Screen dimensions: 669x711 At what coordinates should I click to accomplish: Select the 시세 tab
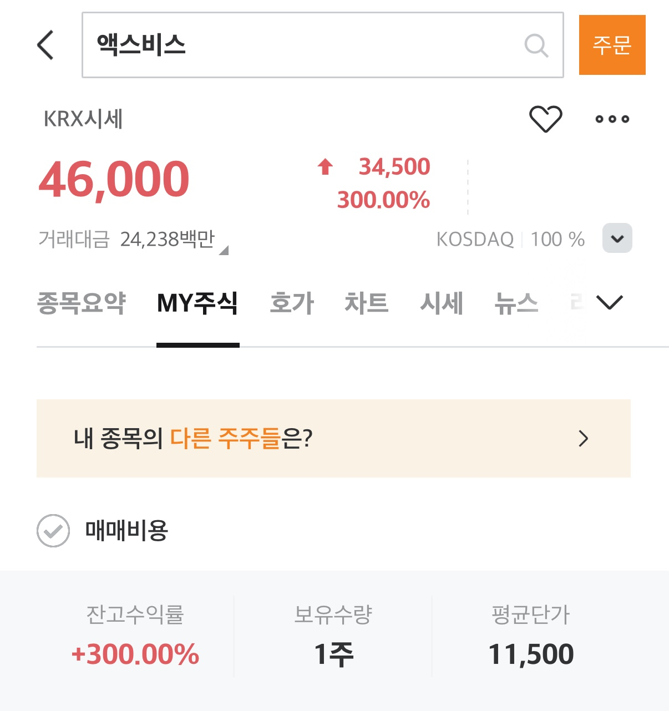pos(442,303)
